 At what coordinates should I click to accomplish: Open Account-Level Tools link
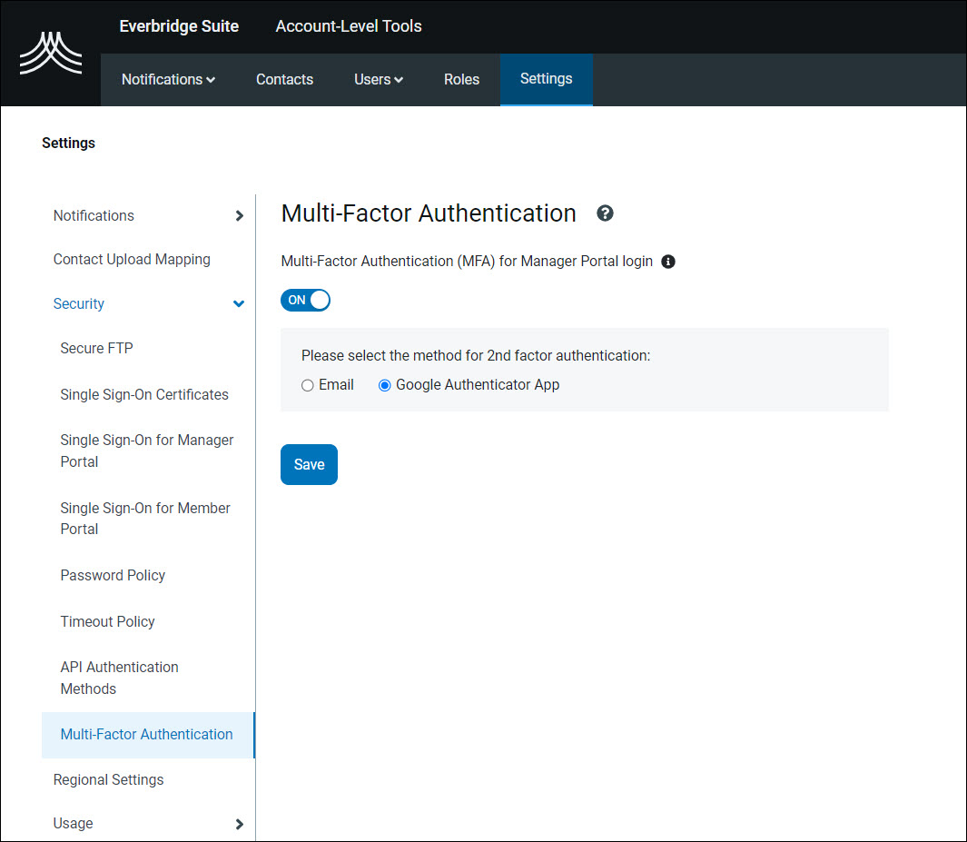click(x=349, y=26)
